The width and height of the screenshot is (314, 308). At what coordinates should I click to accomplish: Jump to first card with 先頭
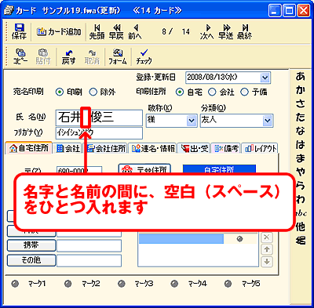tap(97, 32)
